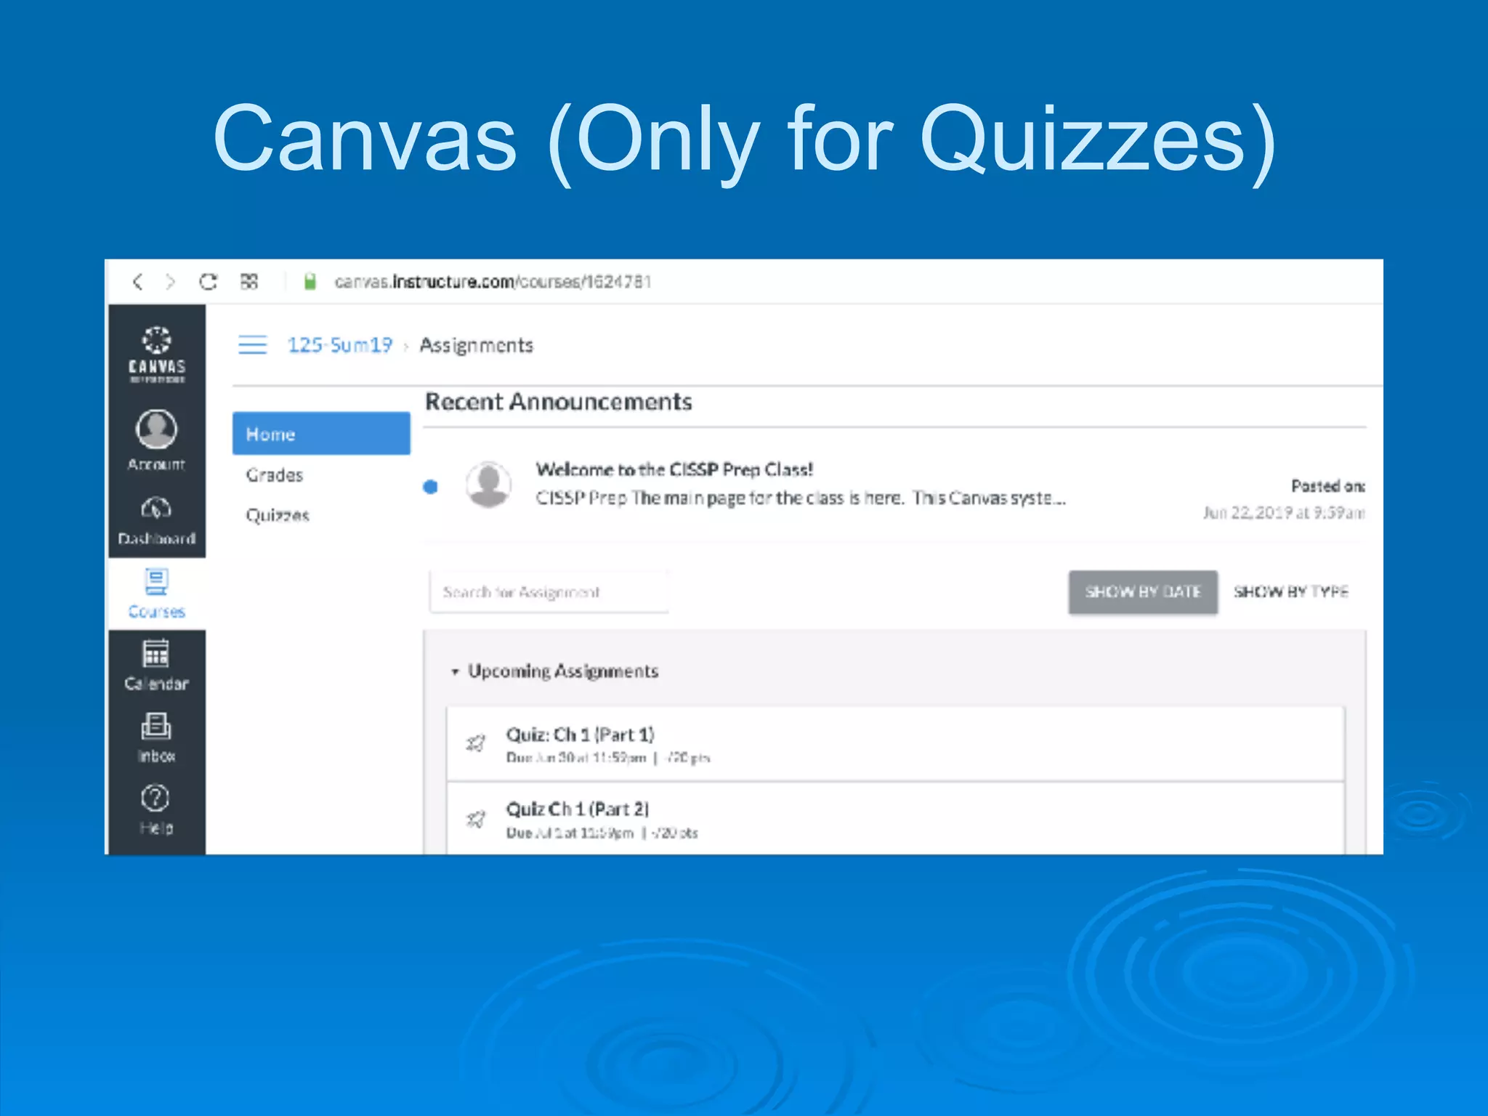
Task: Go to Dashboard in global navigation
Action: (x=157, y=521)
